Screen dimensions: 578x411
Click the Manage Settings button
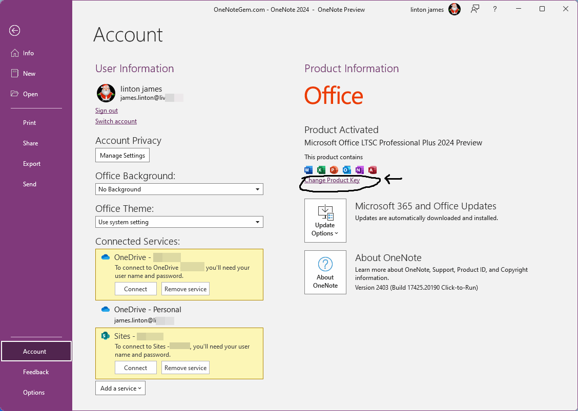(122, 156)
